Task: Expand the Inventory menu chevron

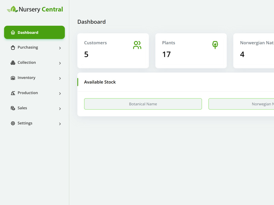Action: tap(60, 78)
